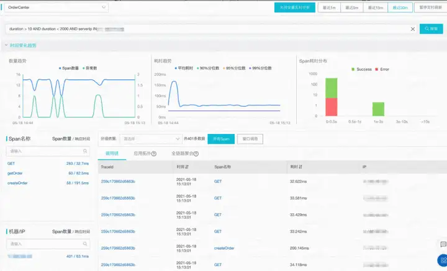Open help icon next to 应用拓扑
This screenshot has width=447, height=271.
154,154
